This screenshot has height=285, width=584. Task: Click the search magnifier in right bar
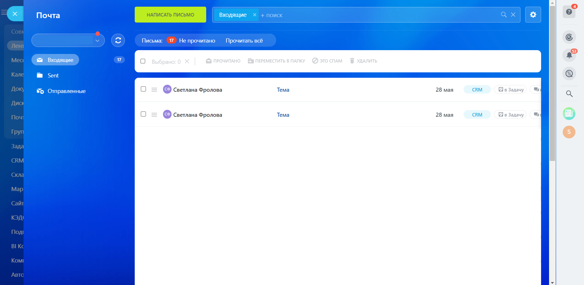coord(569,94)
